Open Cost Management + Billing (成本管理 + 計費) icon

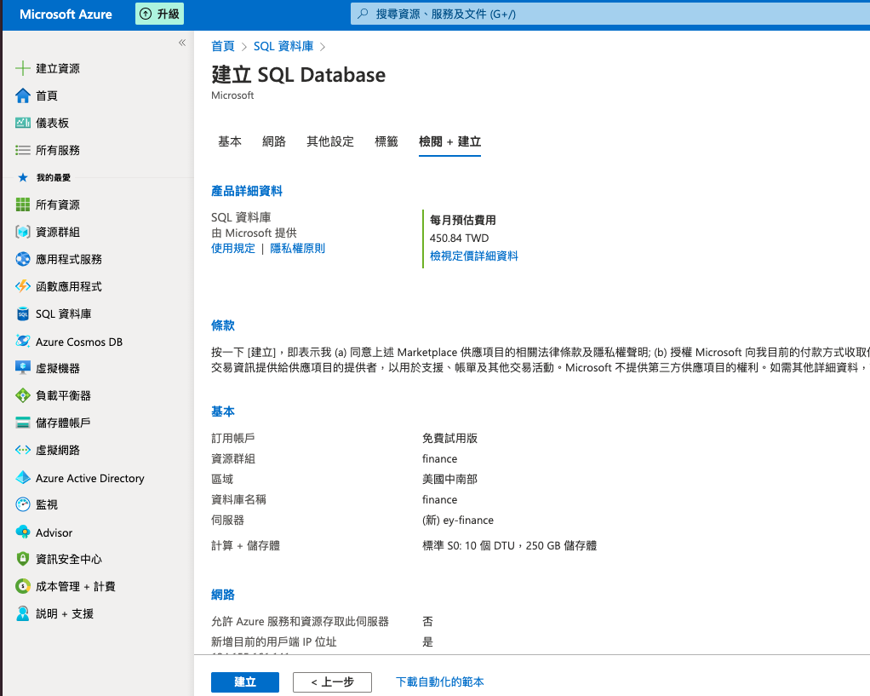coord(23,586)
